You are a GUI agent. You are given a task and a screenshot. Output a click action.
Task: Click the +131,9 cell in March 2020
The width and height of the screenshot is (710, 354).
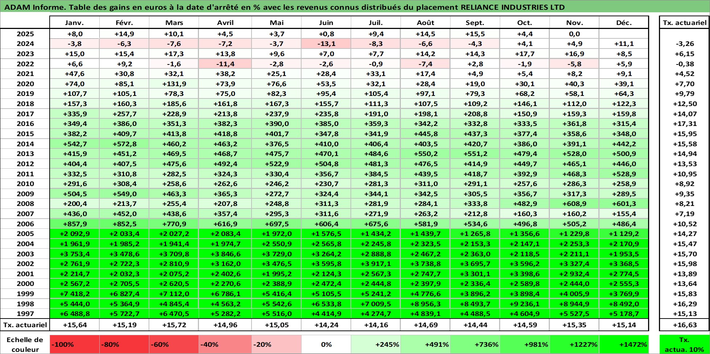pyautogui.click(x=174, y=84)
